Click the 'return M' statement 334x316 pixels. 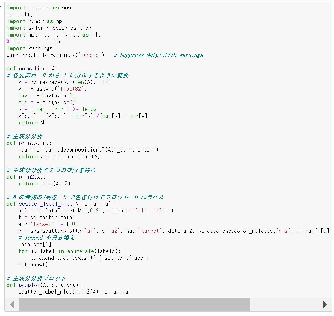(x=31, y=123)
